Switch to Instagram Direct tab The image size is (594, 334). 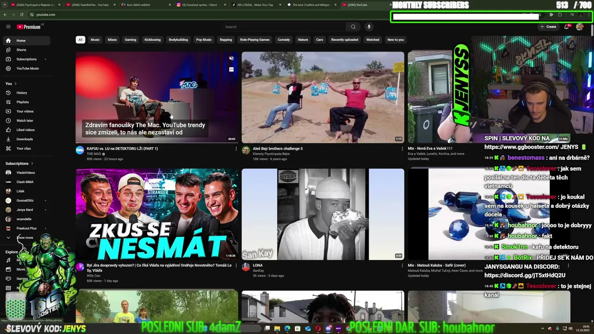coord(200,5)
